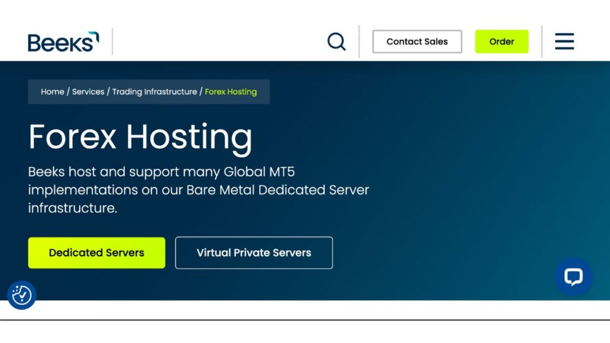
Task: Open Services in the breadcrumb
Action: point(88,92)
